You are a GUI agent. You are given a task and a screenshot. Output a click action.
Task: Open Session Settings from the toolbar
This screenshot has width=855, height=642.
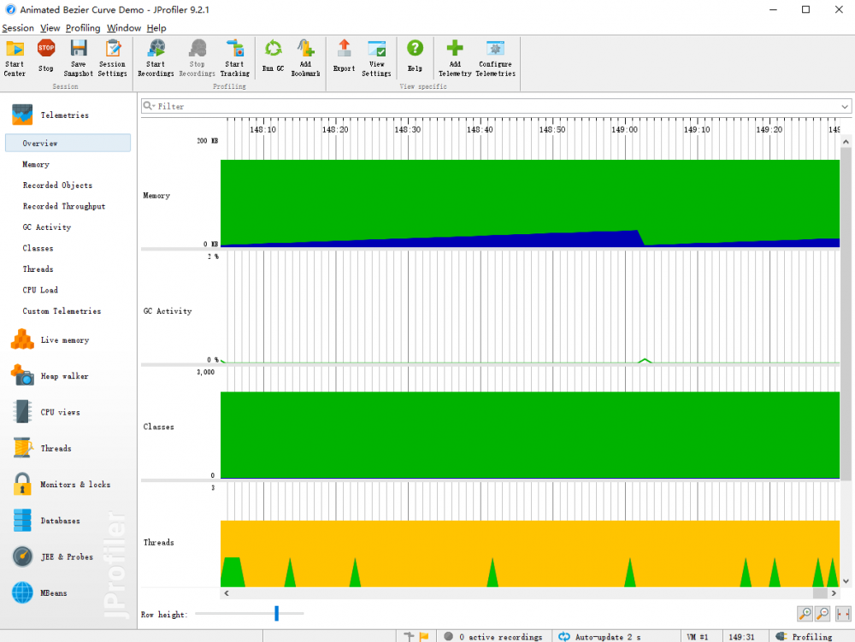click(x=112, y=56)
